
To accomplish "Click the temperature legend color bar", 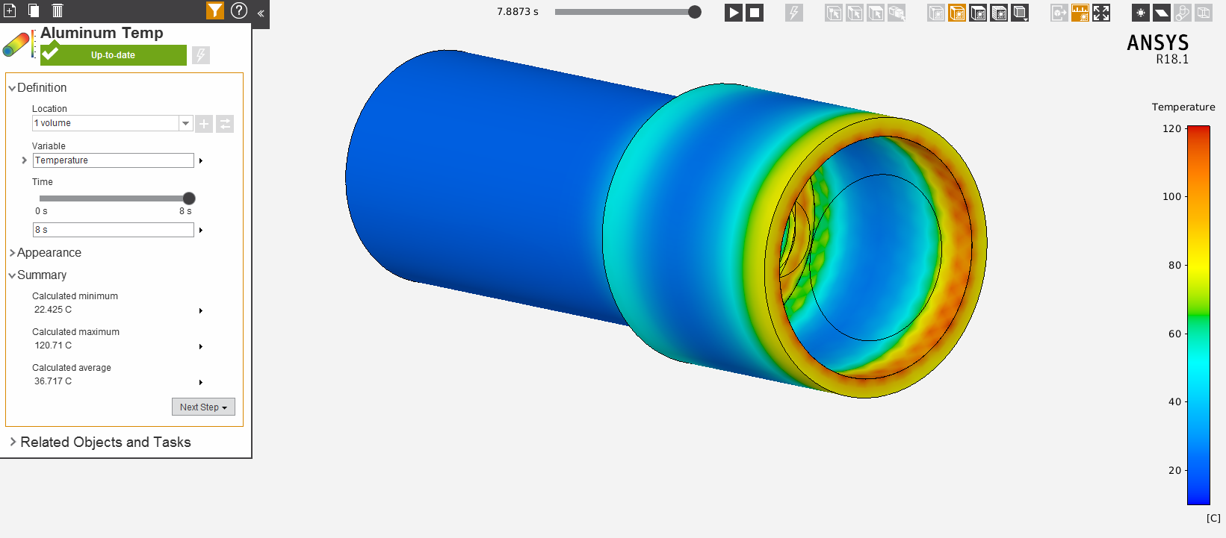I will click(x=1198, y=315).
